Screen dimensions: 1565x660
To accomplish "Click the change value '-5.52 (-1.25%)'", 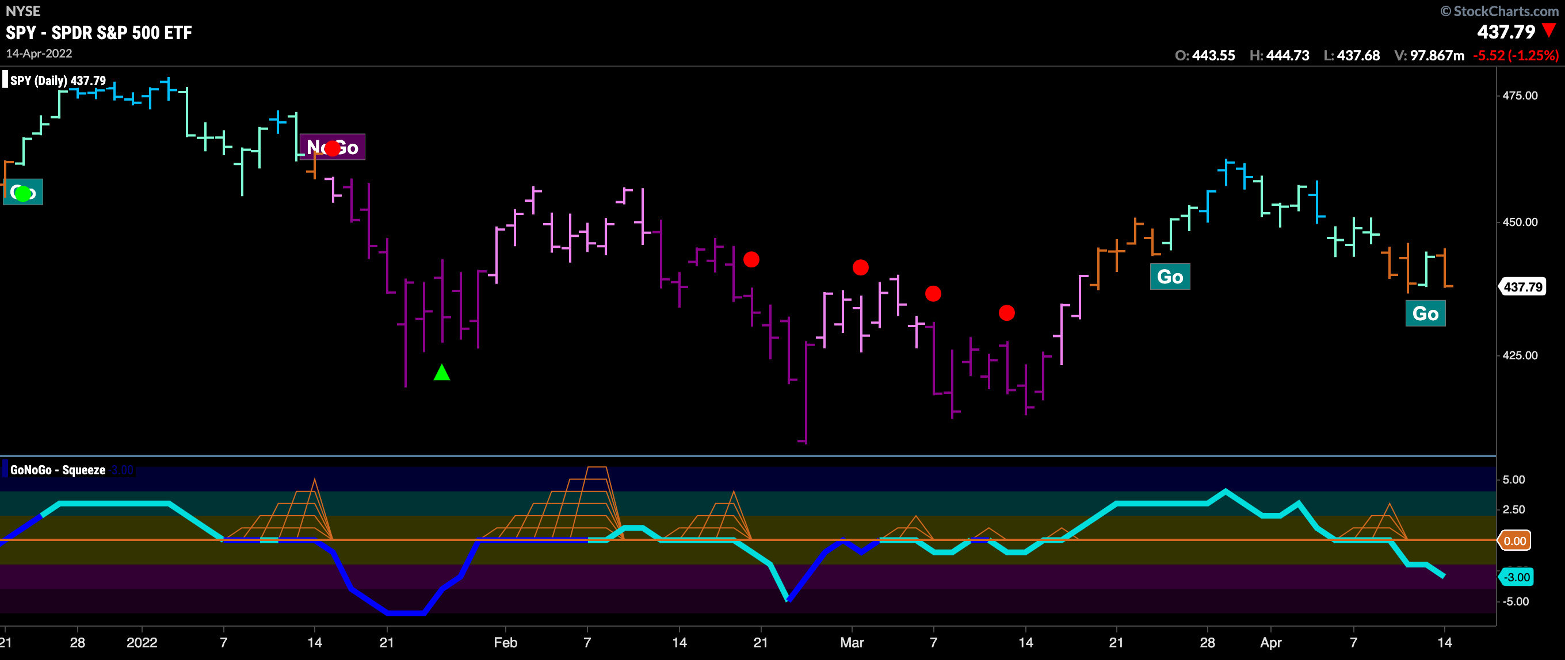I will 1516,55.
